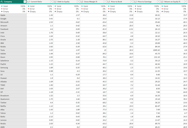Click the ABC text type icon on Company column
188x128 pixels.
click(x=2, y=2)
